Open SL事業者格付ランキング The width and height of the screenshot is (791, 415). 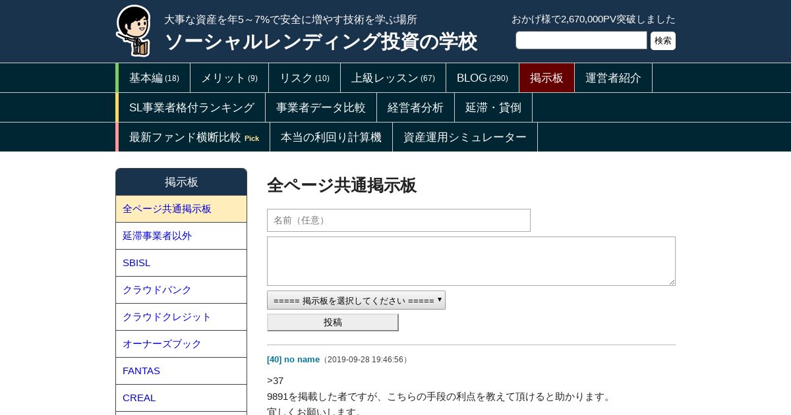click(192, 107)
